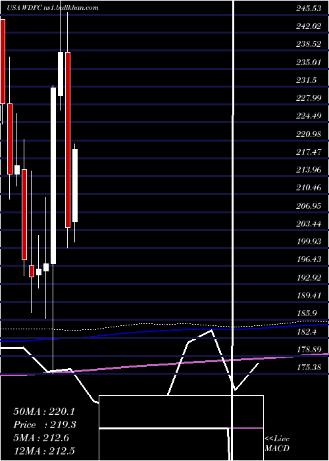Viewport: 329px width, 461px height.
Task: Click the 182.4 price axis label
Action: click(307, 332)
